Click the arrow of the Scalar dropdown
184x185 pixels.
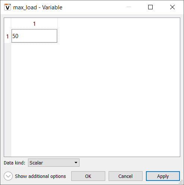click(x=76, y=163)
